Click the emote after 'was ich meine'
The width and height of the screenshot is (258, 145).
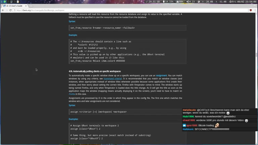pos(228,113)
